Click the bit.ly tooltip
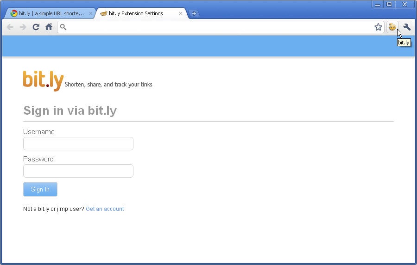417x265 pixels. coord(404,43)
